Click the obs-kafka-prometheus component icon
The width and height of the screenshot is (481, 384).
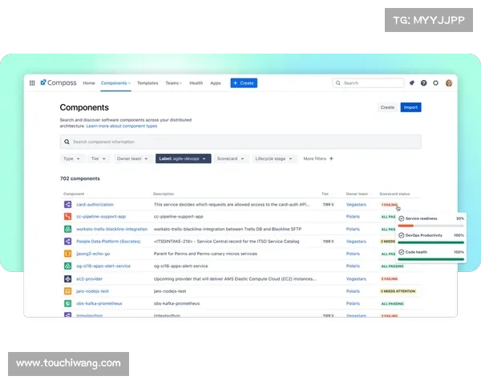pos(68,303)
